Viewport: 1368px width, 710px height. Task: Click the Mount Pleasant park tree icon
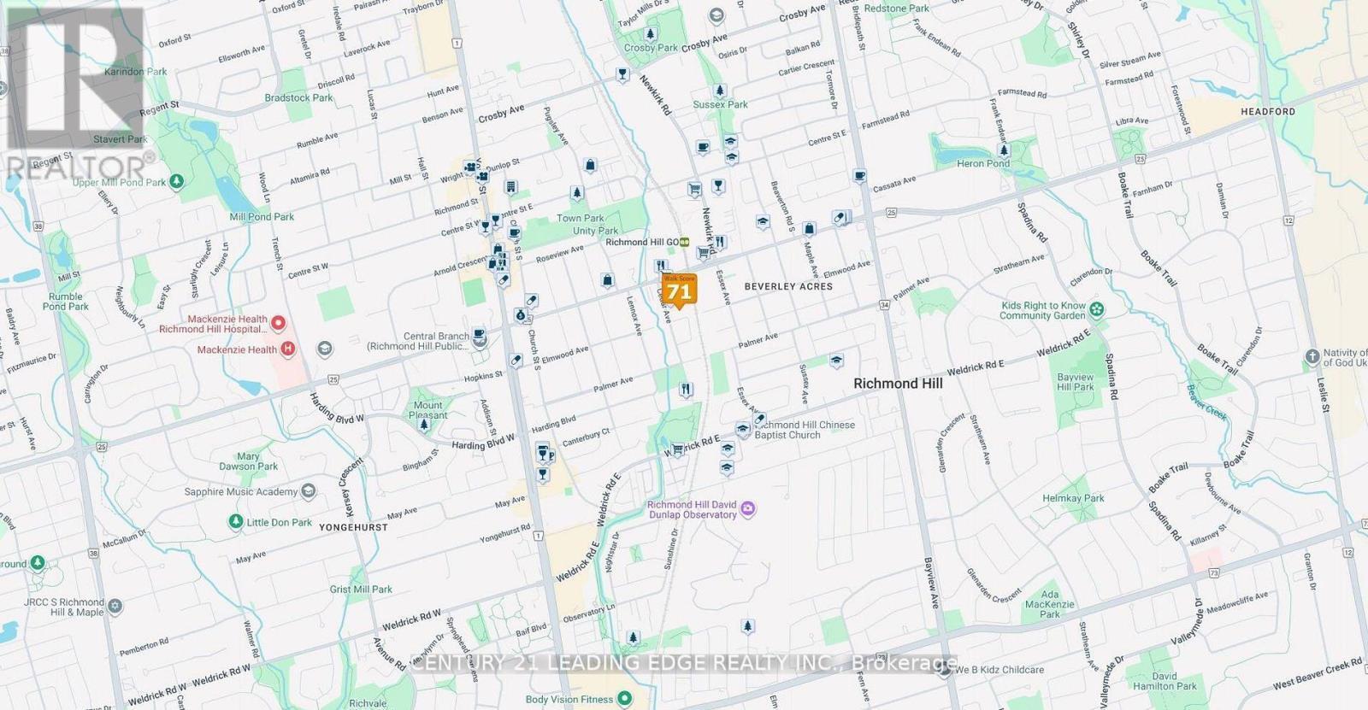pyautogui.click(x=425, y=424)
